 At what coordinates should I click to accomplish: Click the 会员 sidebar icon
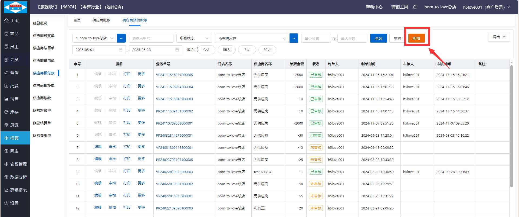6,60
